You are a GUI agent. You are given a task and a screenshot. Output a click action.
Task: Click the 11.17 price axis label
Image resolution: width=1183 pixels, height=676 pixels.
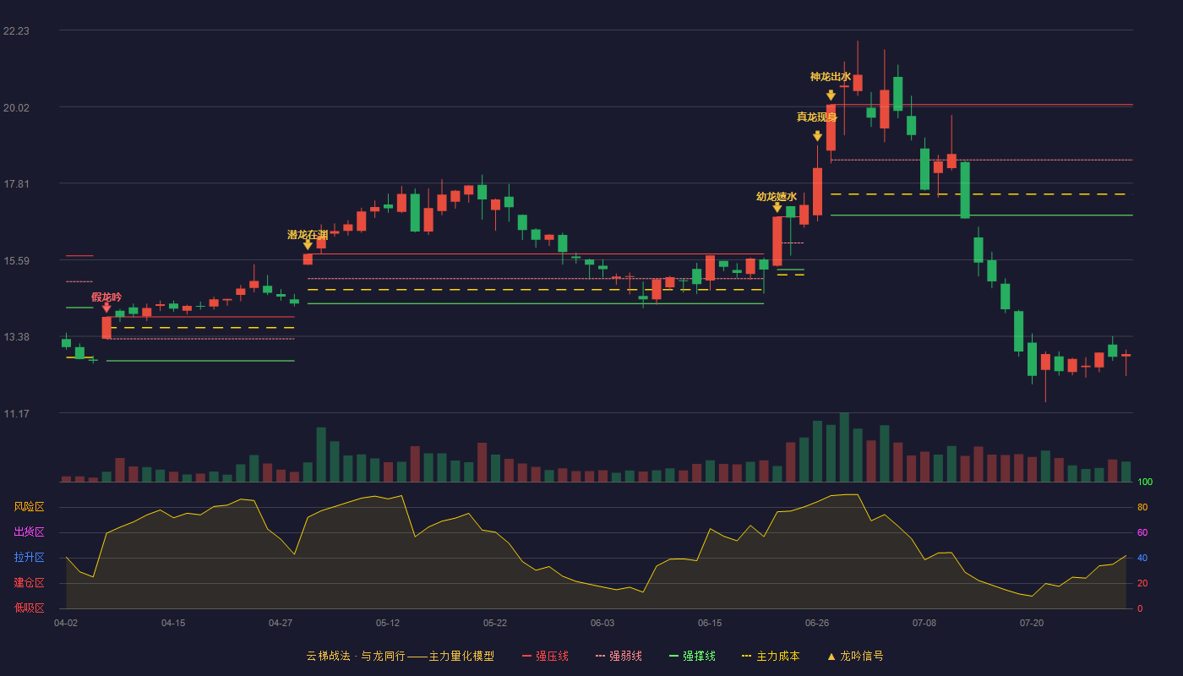click(x=16, y=414)
